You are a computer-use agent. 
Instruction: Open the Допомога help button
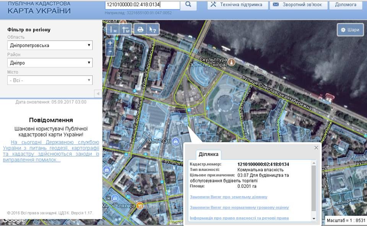(346, 5)
